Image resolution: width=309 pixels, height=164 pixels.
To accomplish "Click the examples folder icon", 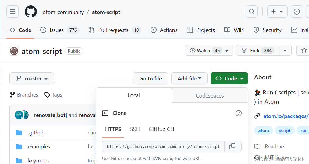I will tap(19, 147).
